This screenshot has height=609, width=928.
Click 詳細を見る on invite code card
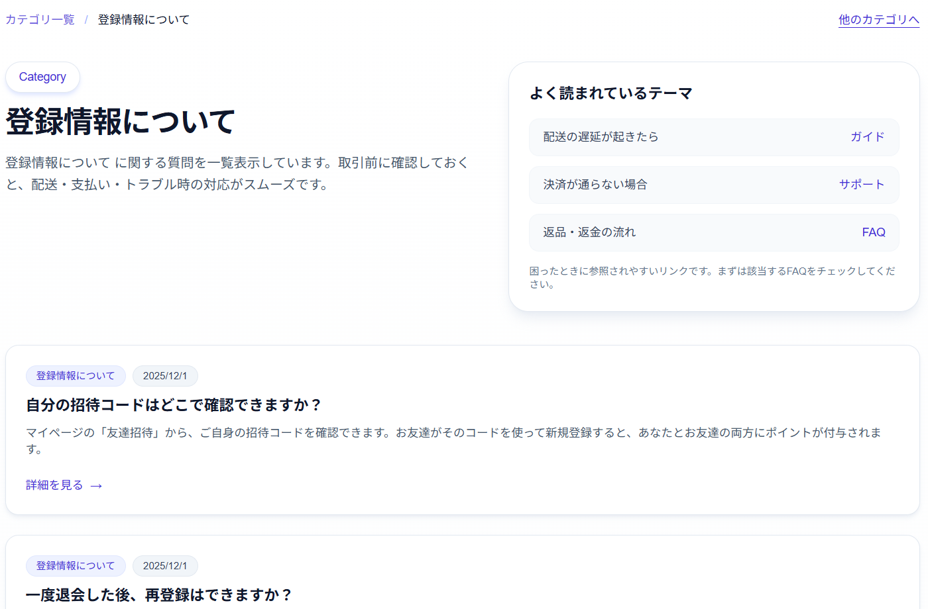54,485
